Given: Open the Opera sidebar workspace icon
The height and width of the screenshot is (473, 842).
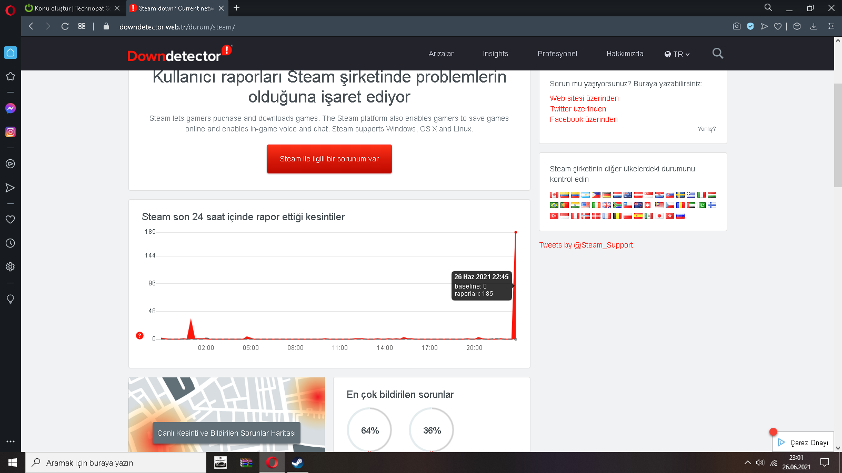Looking at the screenshot, I should tap(11, 53).
